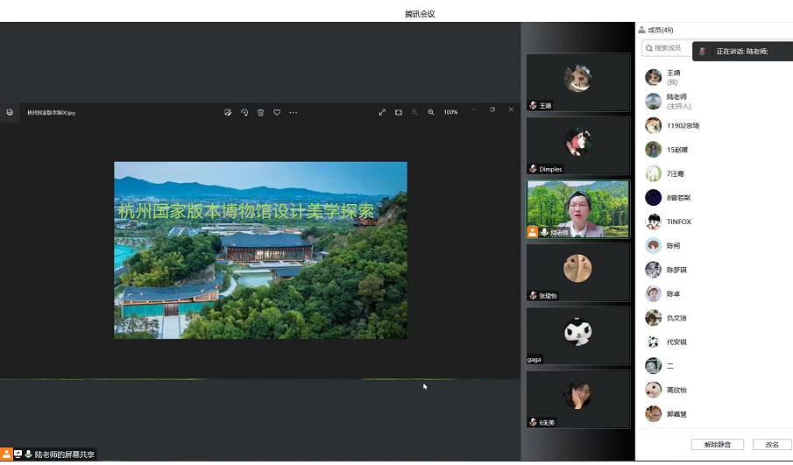793x465 pixels.
Task: Click the fit-to-window icon in photo viewer
Action: [x=398, y=112]
